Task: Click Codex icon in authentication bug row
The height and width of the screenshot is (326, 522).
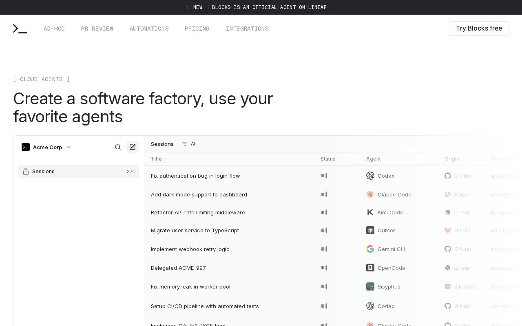Action: coord(370,176)
